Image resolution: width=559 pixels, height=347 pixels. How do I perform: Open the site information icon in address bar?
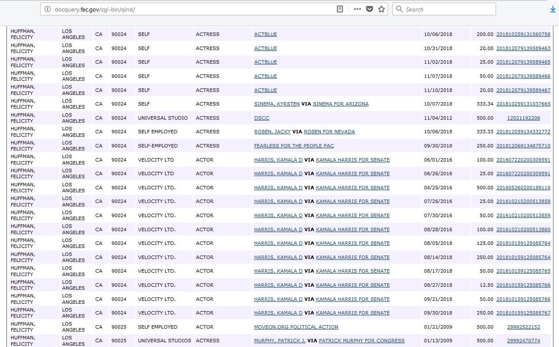point(48,9)
